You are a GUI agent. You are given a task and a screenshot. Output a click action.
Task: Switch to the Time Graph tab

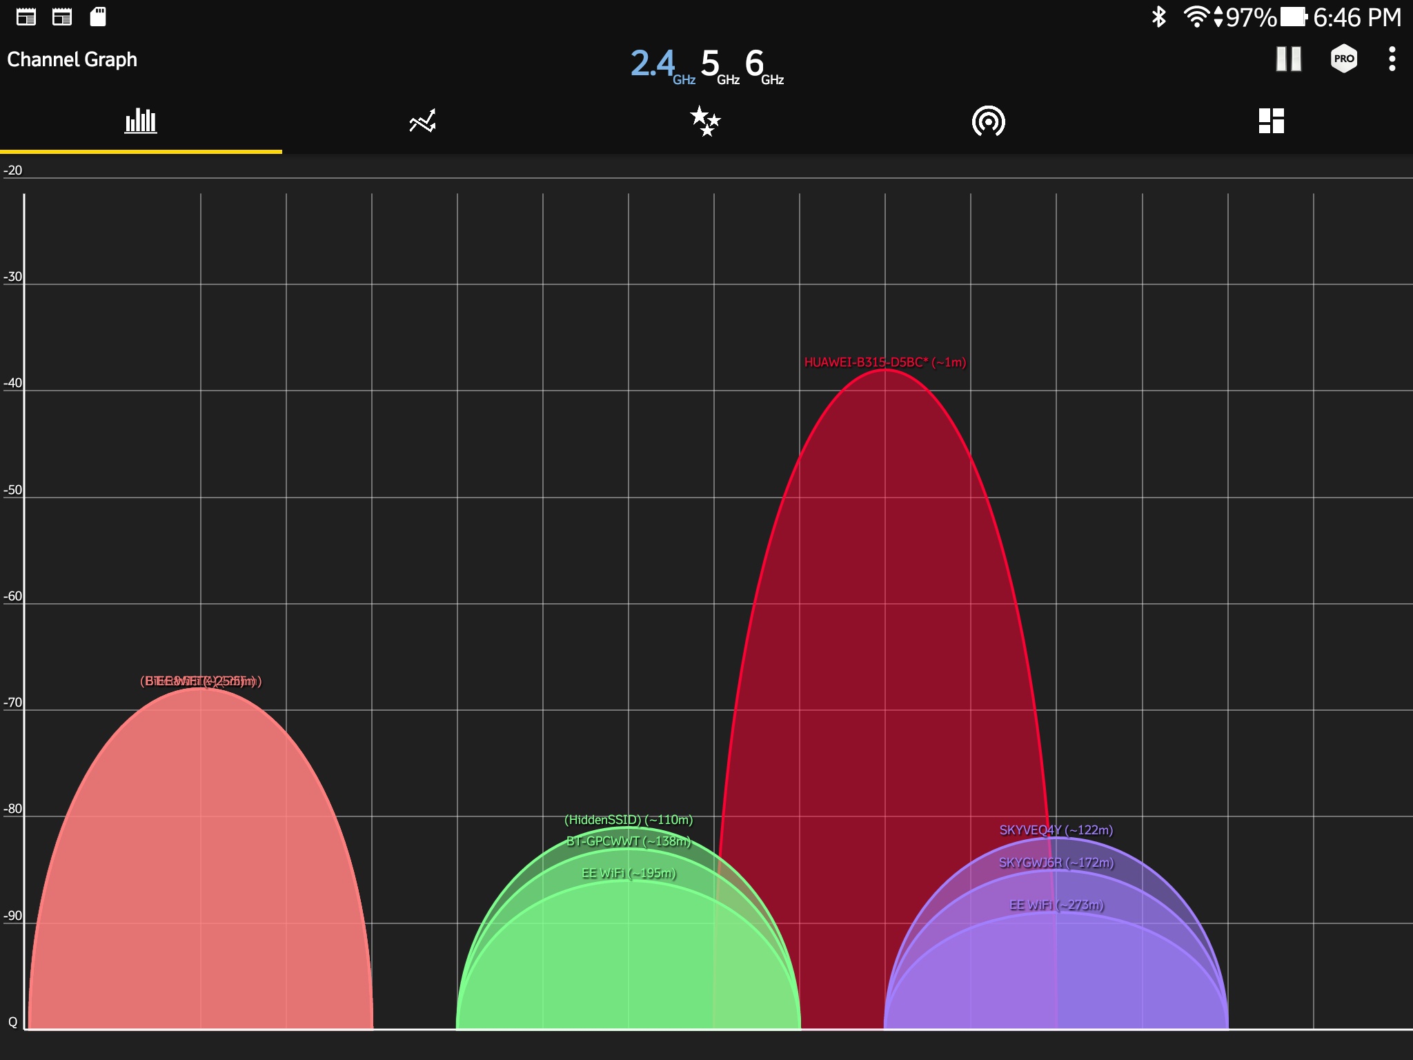click(x=422, y=121)
